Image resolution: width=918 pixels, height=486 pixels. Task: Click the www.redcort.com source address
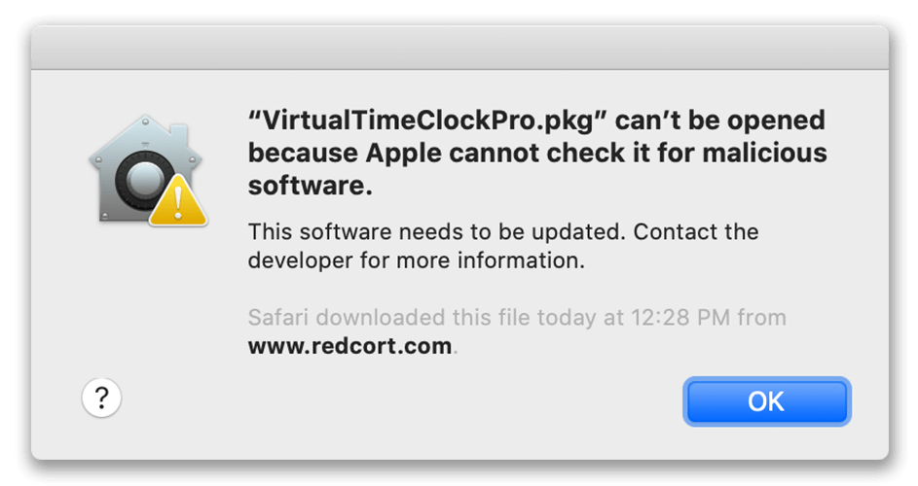[349, 346]
